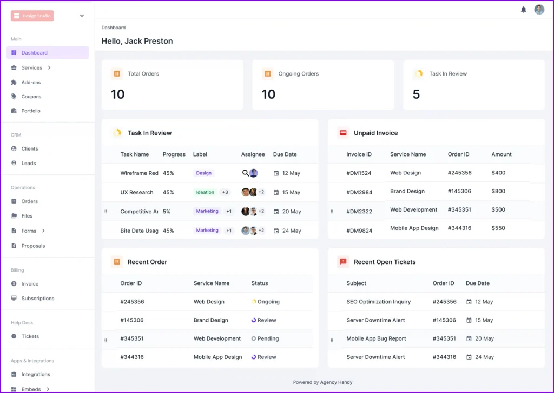Click the Portfolio briefcase icon
The height and width of the screenshot is (393, 554).
13,111
